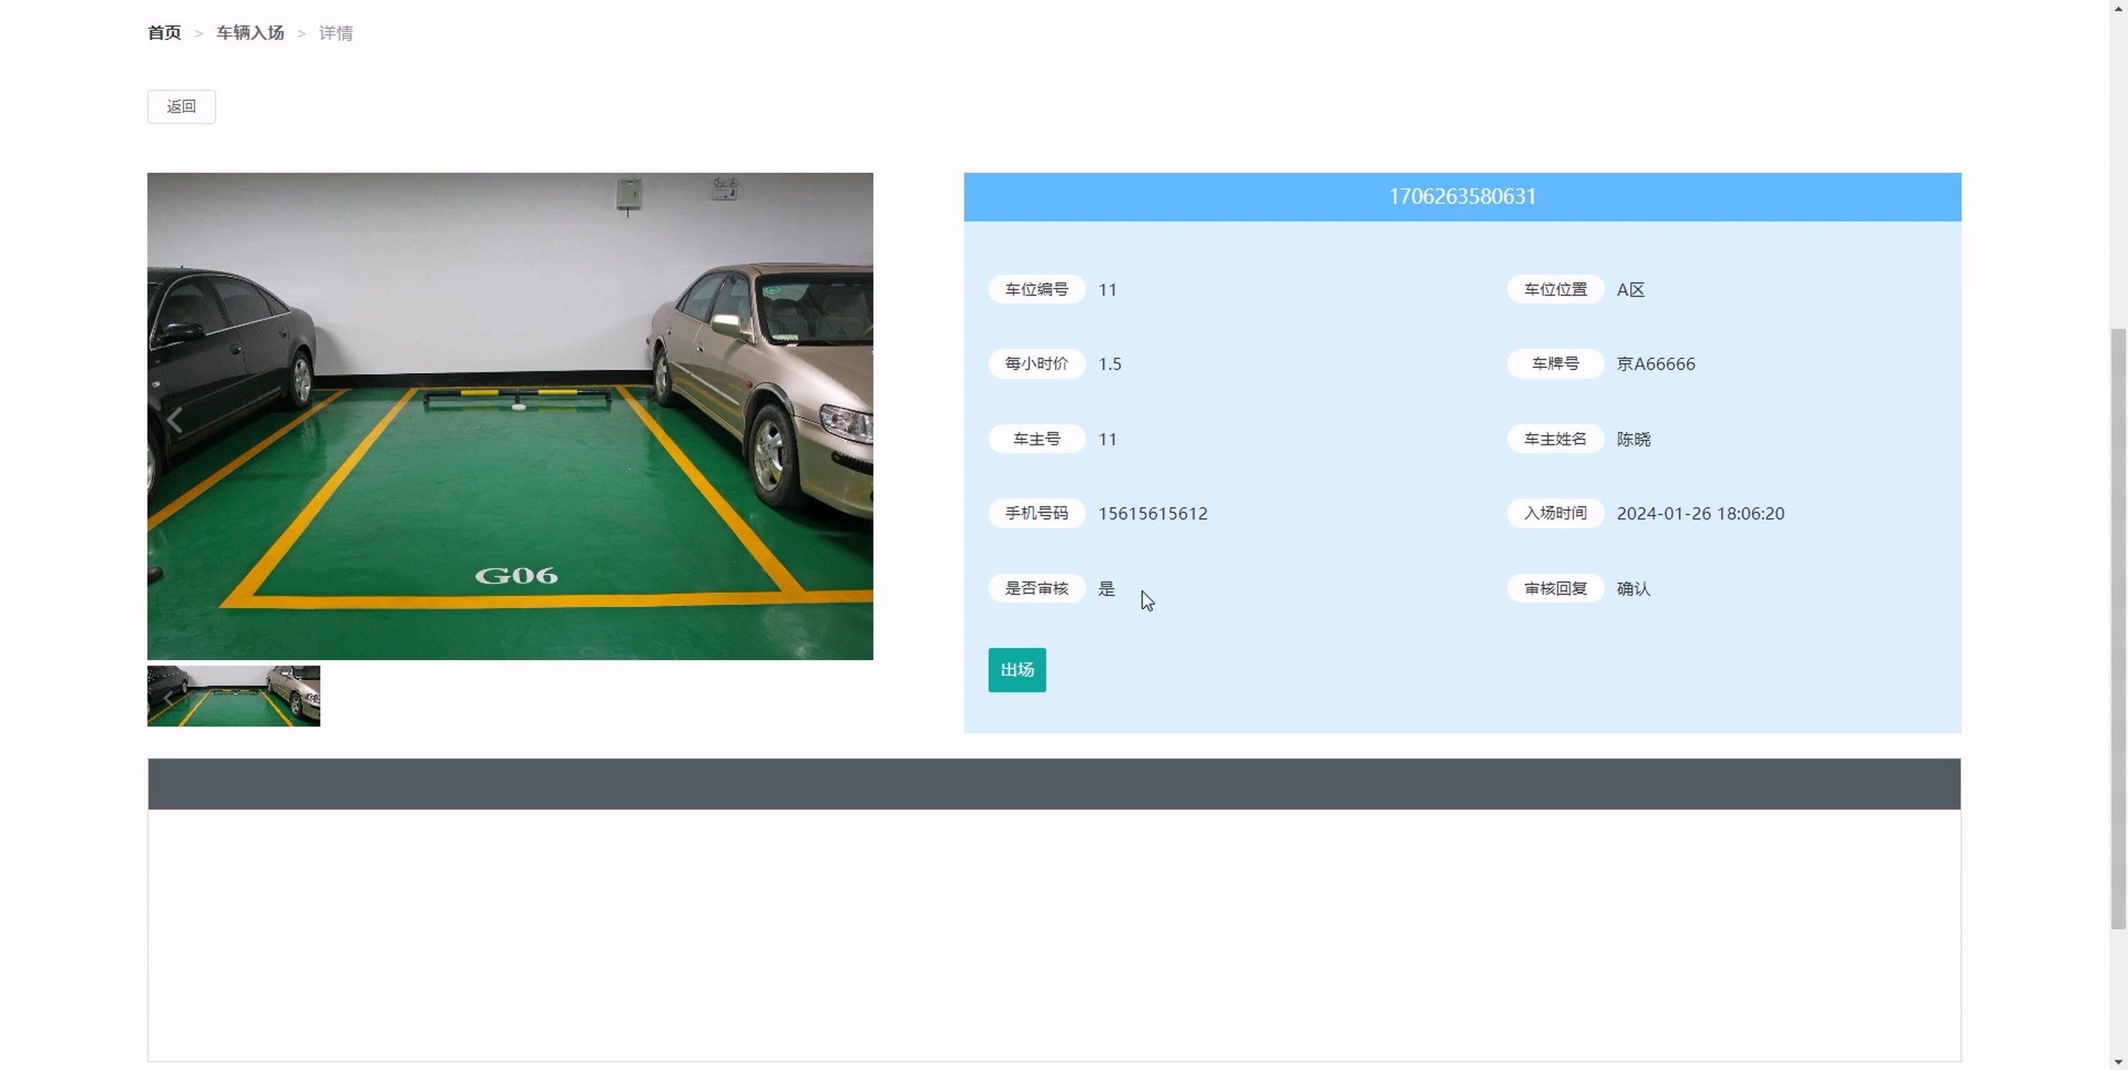Open 车辆入场 breadcrumb link

250,33
